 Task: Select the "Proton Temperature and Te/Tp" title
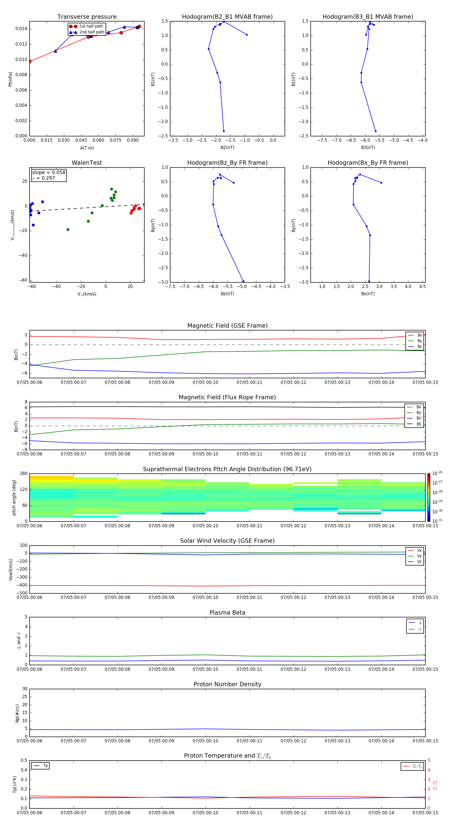(227, 756)
